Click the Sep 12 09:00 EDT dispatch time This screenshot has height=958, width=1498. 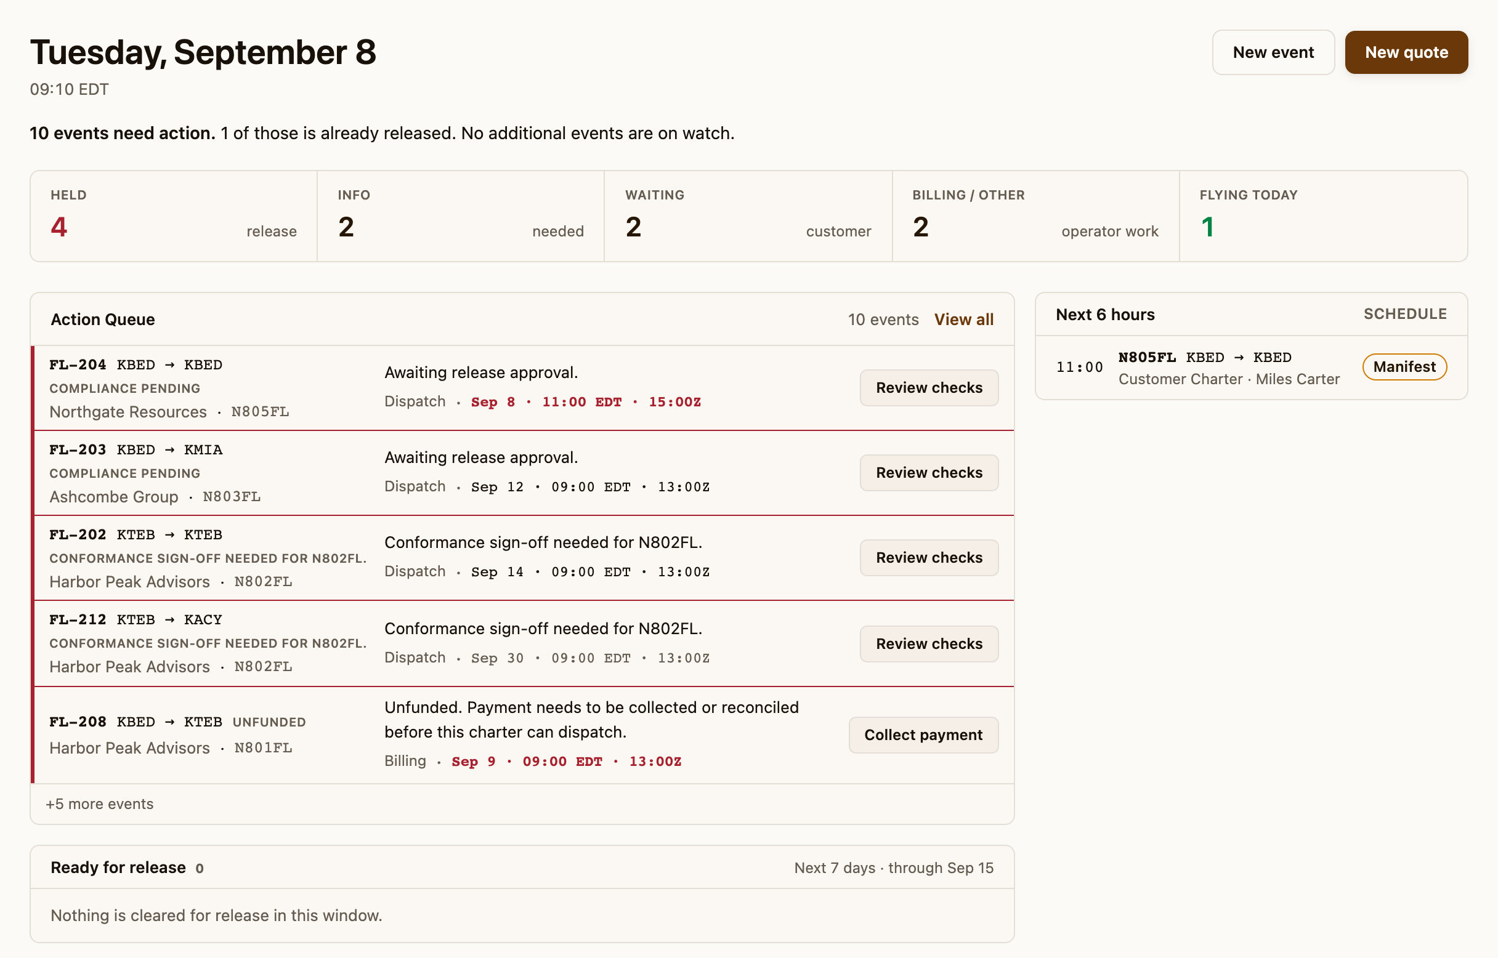coord(590,487)
